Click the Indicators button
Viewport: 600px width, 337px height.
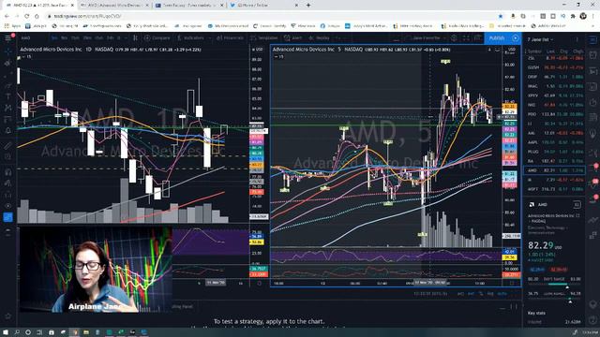tap(190, 37)
